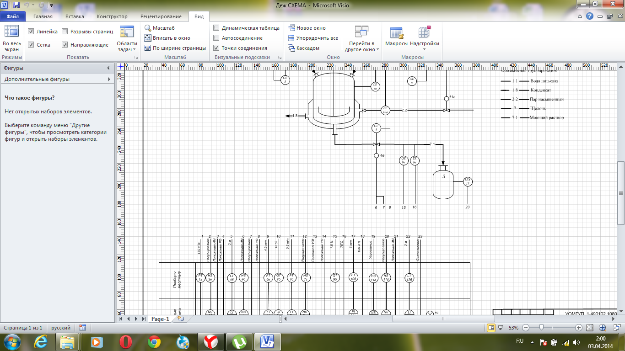Open Visio Help question mark icon

point(590,16)
